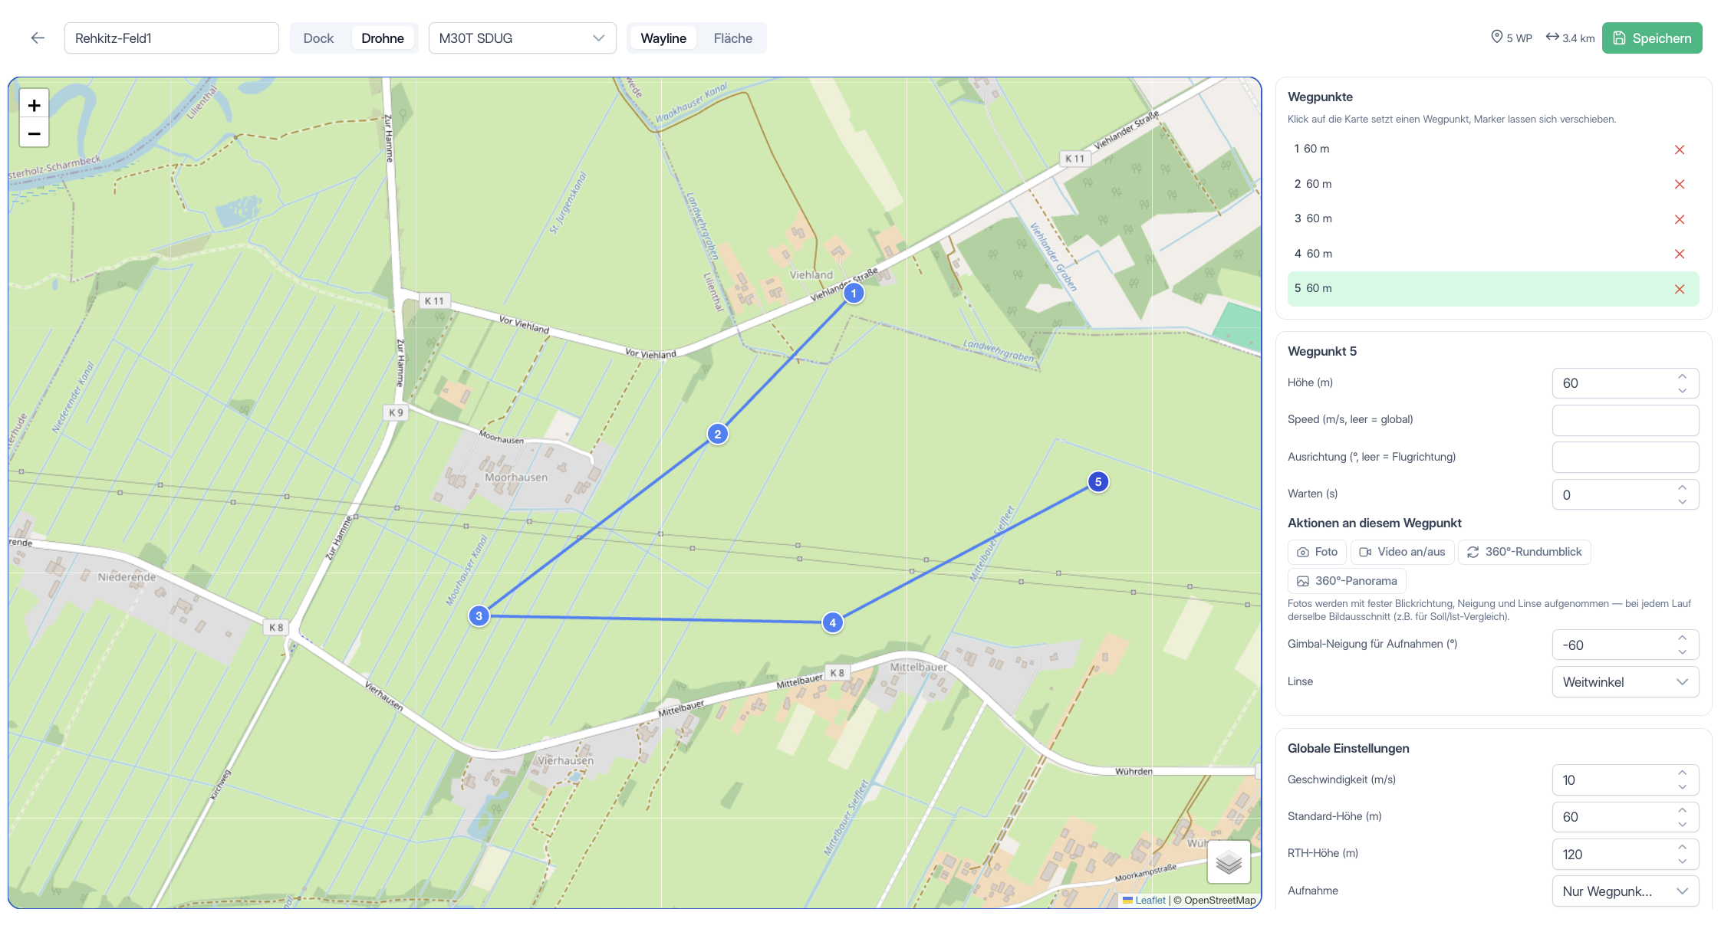1721x932 pixels.
Task: Select map marker 3 on the route
Action: tap(479, 616)
